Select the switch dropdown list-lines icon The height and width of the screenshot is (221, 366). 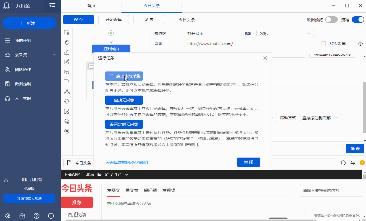pyautogui.click(x=67, y=82)
